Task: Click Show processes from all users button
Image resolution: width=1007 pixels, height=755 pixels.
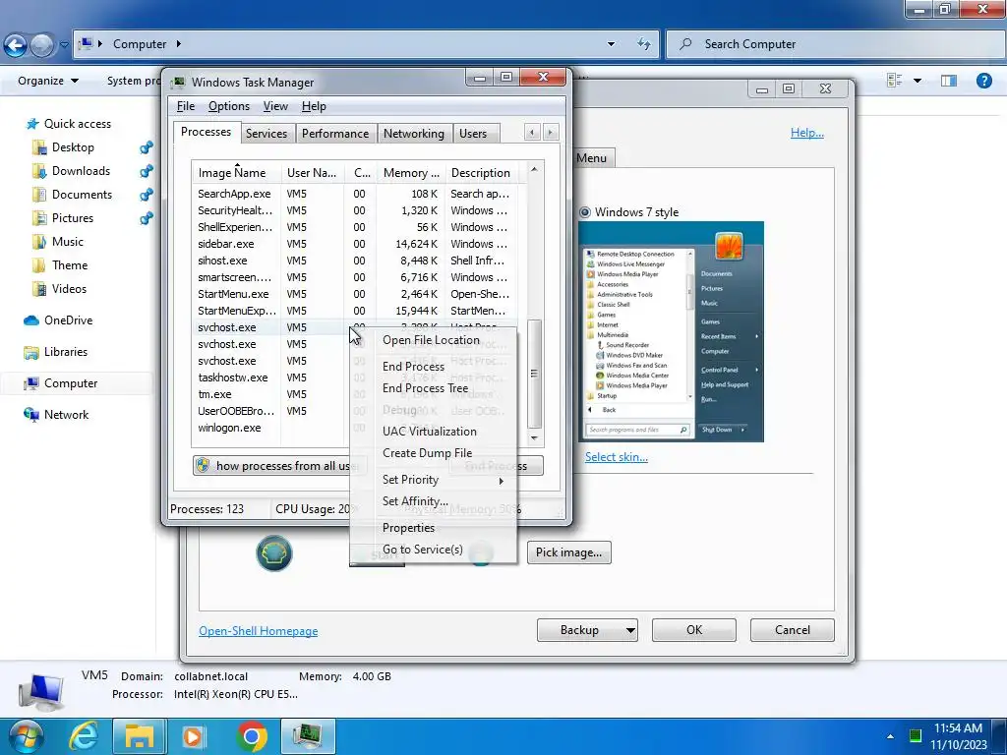Action: coord(272,465)
